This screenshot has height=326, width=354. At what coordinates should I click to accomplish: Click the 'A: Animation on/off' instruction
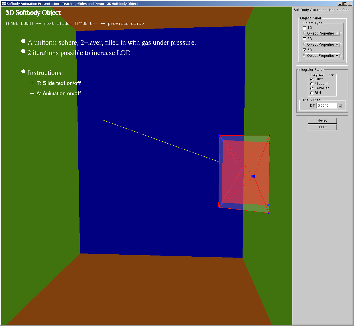[x=59, y=94]
